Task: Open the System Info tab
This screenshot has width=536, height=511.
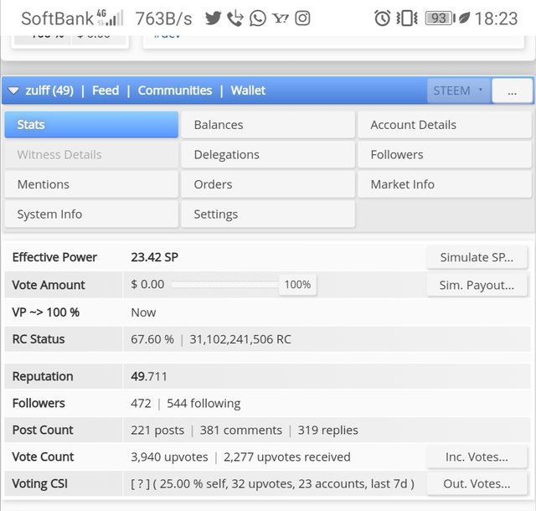Action: pos(91,214)
